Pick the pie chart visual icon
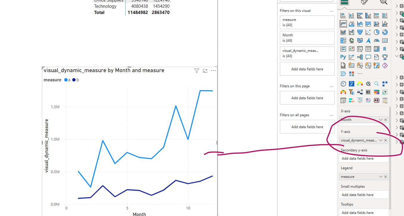The height and width of the screenshot is (216, 404). [x=377, y=32]
